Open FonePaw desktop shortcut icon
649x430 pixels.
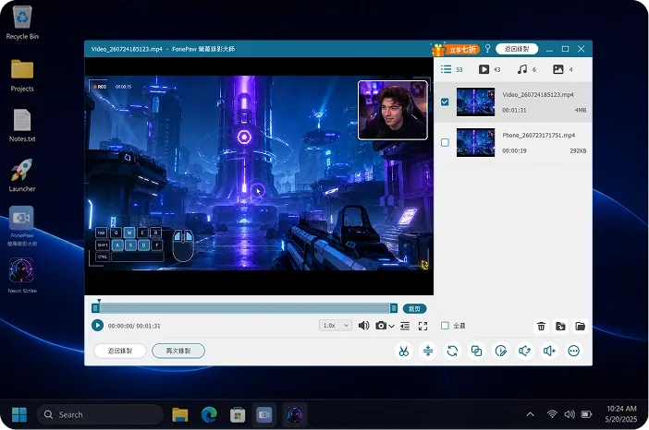[22, 225]
